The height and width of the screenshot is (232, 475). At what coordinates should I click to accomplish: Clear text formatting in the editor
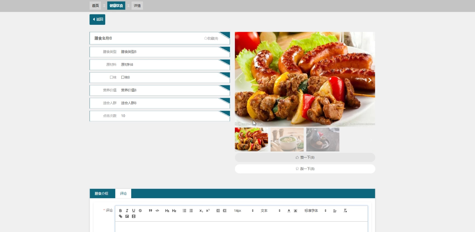point(345,211)
